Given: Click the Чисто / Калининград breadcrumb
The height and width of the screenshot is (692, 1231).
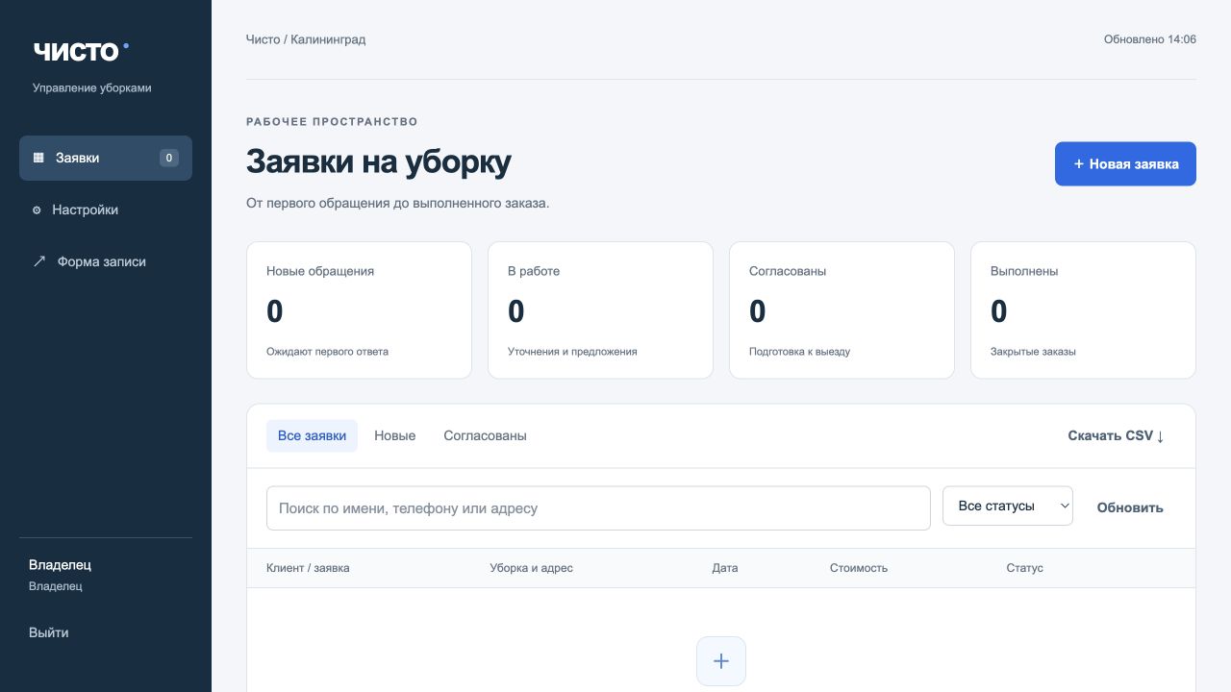Looking at the screenshot, I should click(306, 39).
